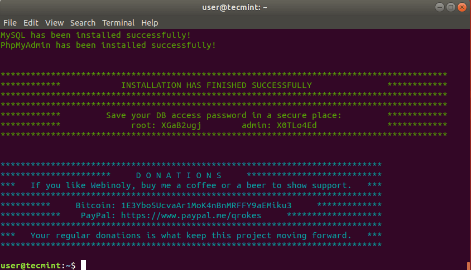Click the user@tecmint title bar

pyautogui.click(x=234, y=8)
